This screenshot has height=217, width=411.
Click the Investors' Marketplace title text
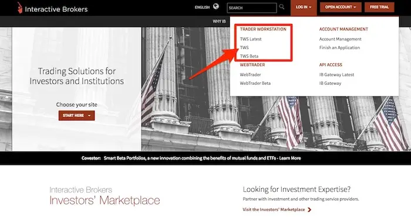105,201
